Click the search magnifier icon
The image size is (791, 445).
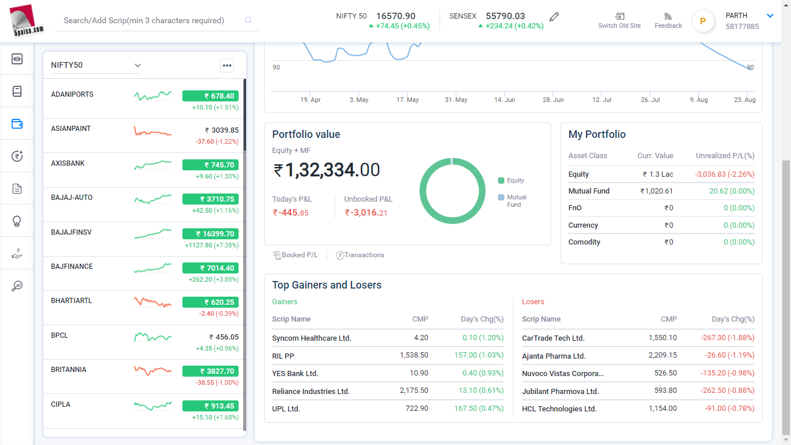[x=248, y=20]
